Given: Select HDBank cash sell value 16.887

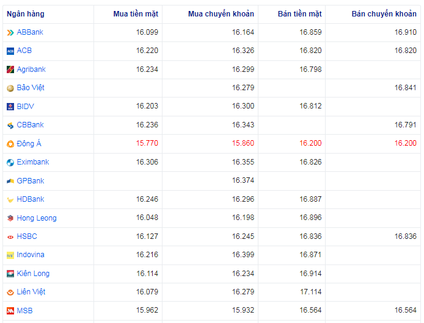Looking at the screenshot, I should (310, 199).
